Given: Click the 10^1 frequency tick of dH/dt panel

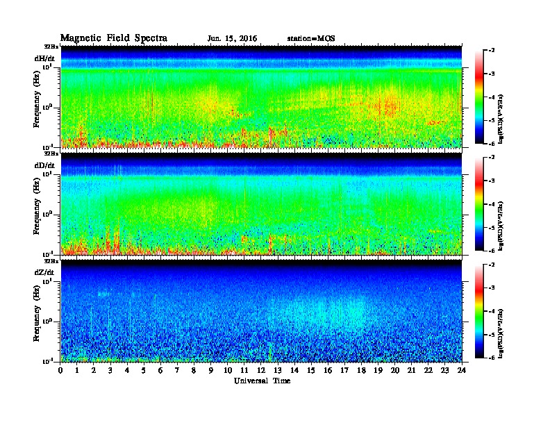Looking at the screenshot, I should [x=47, y=67].
